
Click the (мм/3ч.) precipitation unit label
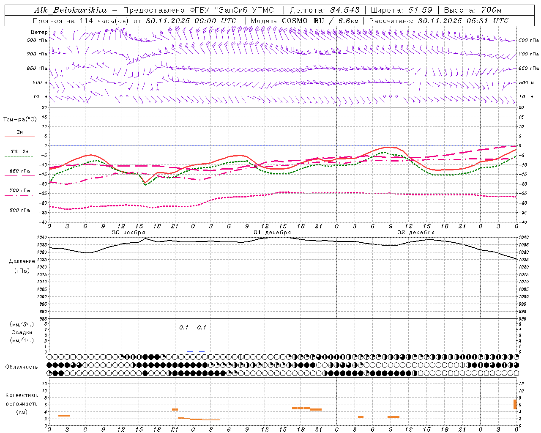click(x=22, y=324)
